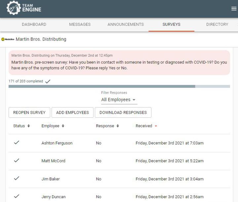Go to the Dashboard tab
238x202 pixels.
click(x=34, y=24)
